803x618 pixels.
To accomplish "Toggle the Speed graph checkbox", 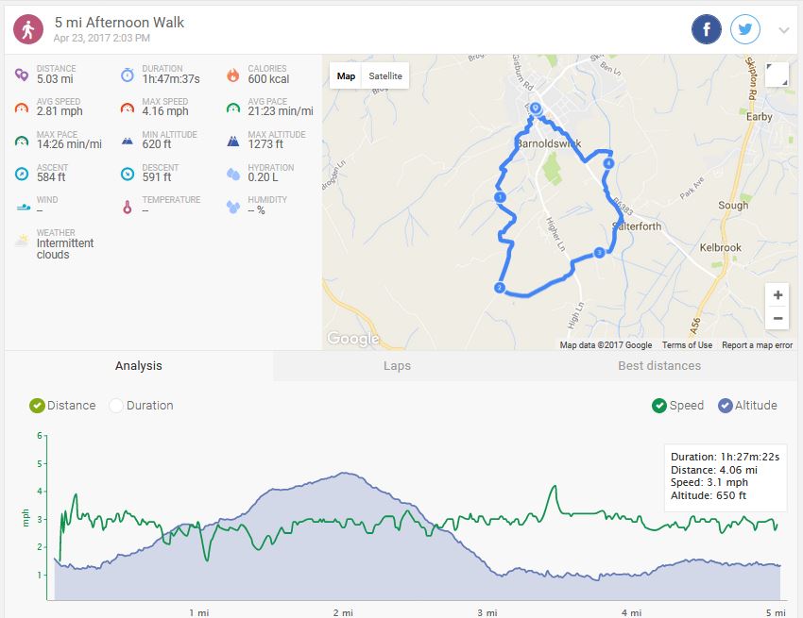I will 659,406.
